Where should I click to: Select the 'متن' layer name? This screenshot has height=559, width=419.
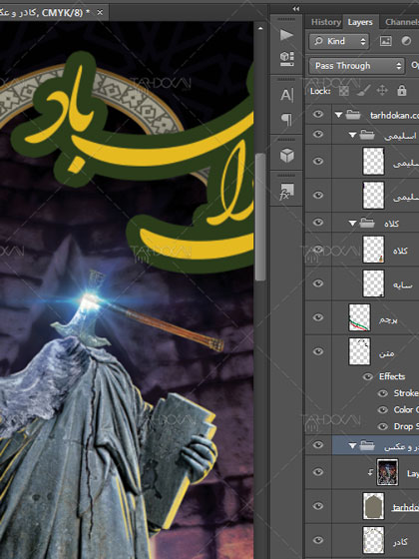(387, 353)
